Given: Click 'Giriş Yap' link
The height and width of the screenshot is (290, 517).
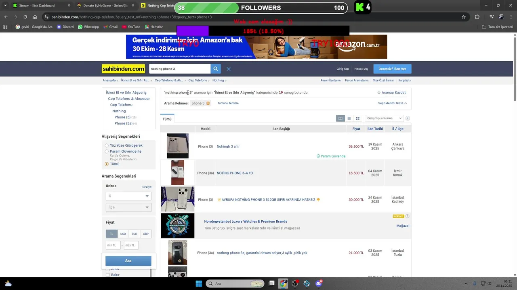Looking at the screenshot, I should click(x=343, y=69).
